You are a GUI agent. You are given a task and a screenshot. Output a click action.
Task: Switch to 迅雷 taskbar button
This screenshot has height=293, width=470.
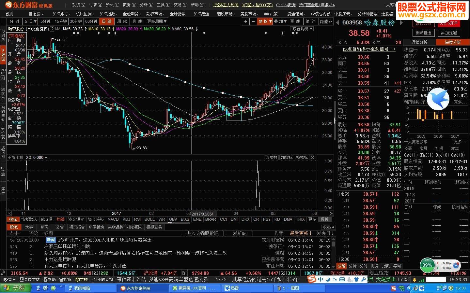pyautogui.click(x=247, y=288)
